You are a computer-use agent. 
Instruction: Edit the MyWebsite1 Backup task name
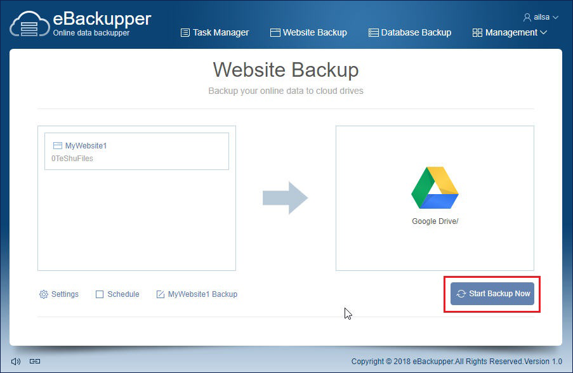pyautogui.click(x=197, y=294)
